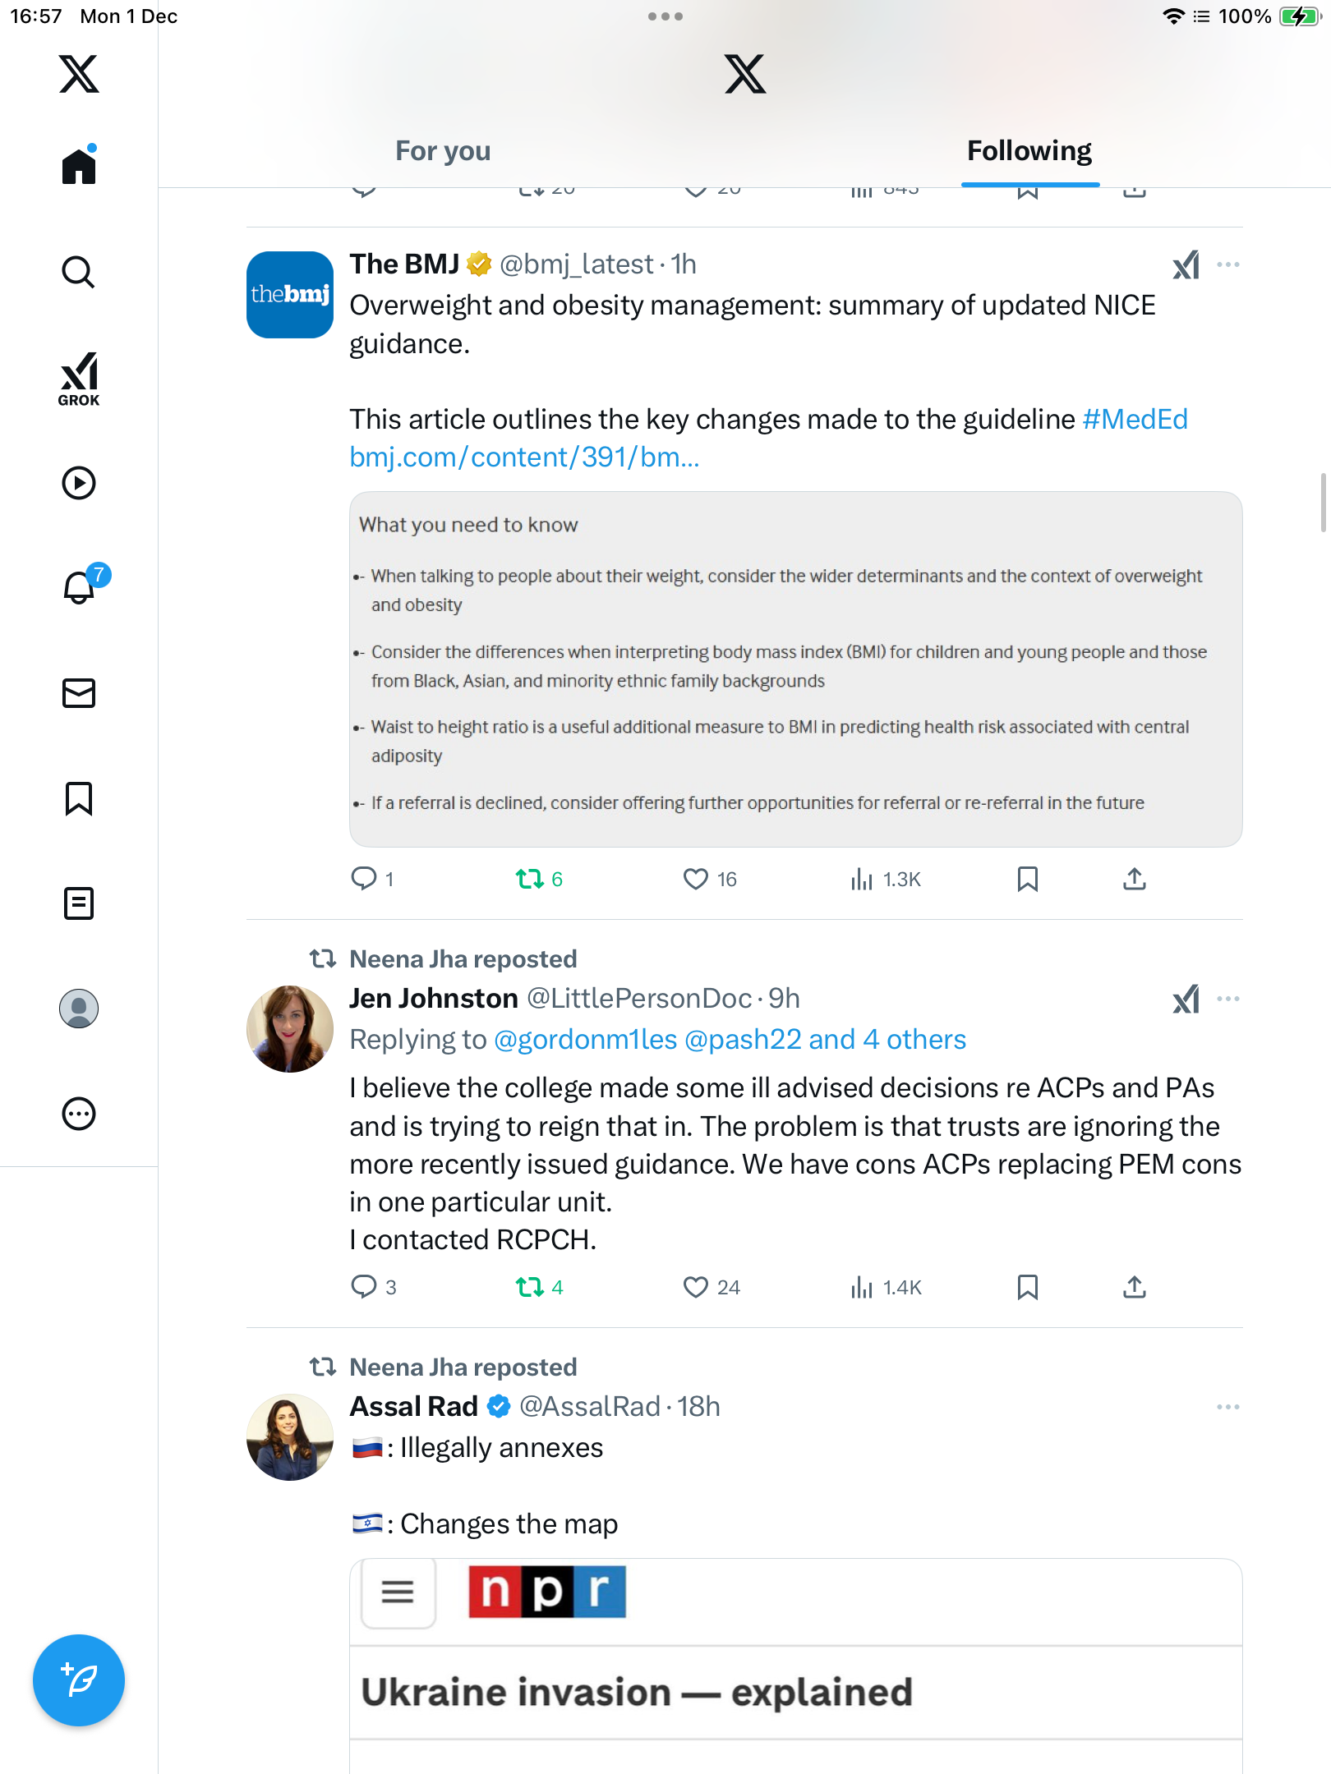Open the bmj.com article link
The height and width of the screenshot is (1774, 1331).
pyautogui.click(x=524, y=457)
